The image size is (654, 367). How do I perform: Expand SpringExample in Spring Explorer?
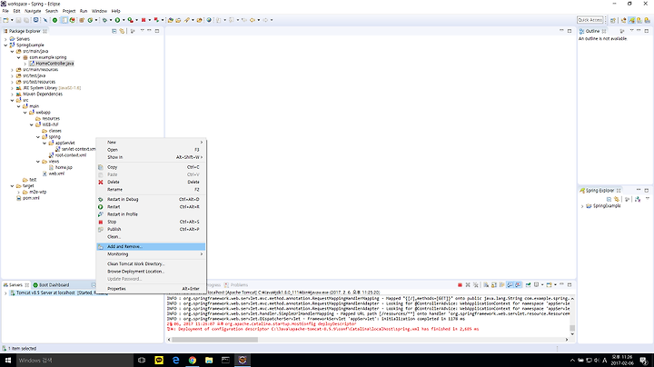click(582, 206)
